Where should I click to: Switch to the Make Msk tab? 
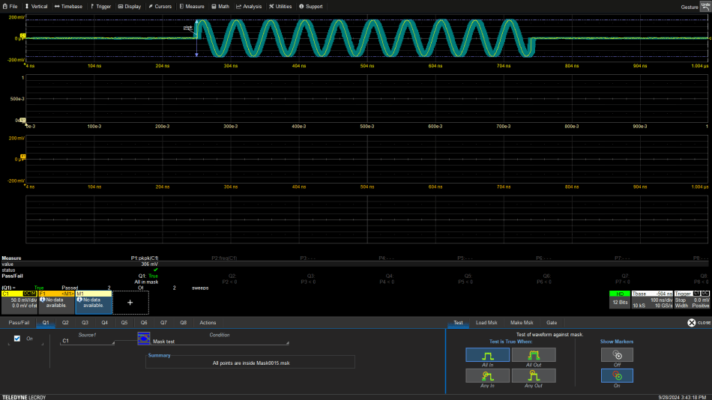[x=522, y=323]
